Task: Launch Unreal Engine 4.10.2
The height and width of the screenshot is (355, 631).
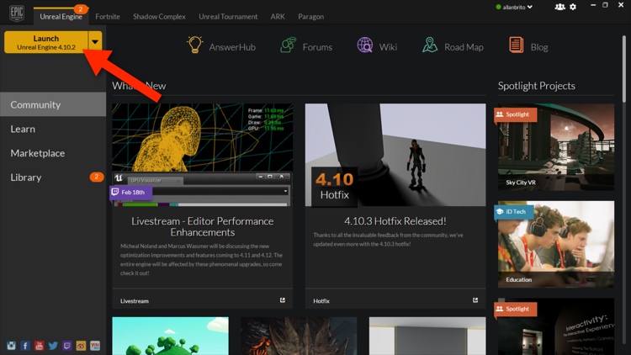Action: tap(46, 42)
